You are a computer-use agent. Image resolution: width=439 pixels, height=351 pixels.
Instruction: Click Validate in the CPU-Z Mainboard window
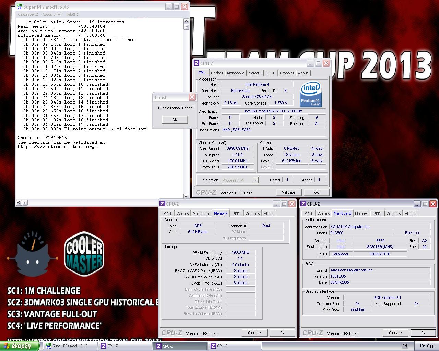coord(395,333)
